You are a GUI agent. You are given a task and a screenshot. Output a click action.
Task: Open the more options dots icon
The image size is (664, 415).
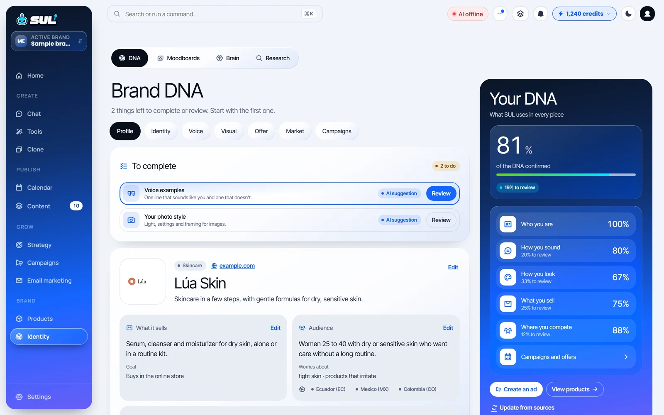point(500,14)
